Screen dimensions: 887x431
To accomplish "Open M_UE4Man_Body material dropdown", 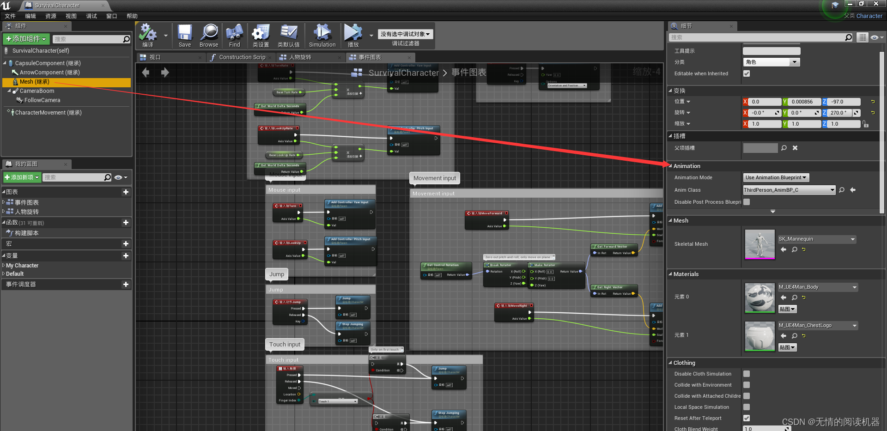I will coord(818,287).
